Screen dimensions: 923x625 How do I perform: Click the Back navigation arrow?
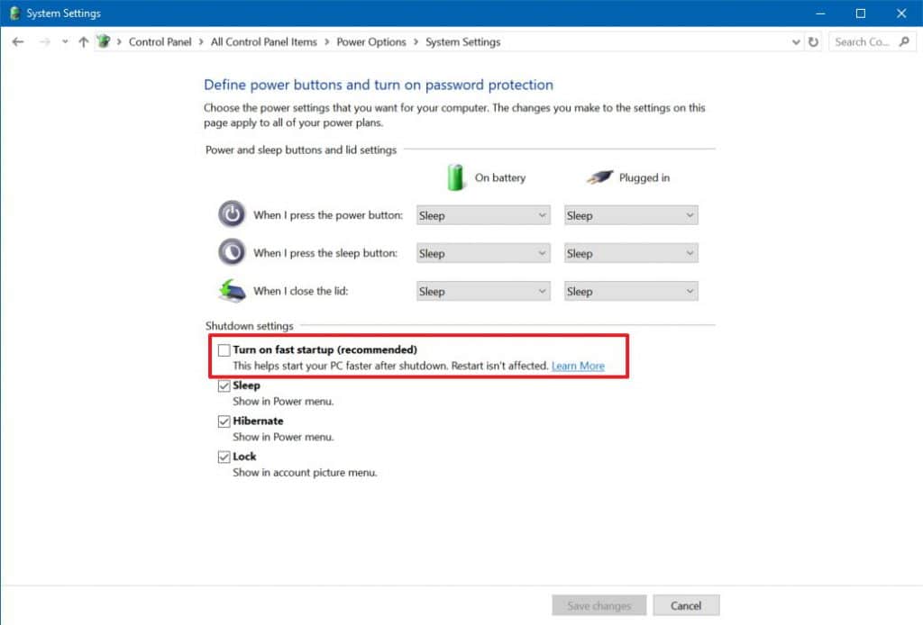18,42
